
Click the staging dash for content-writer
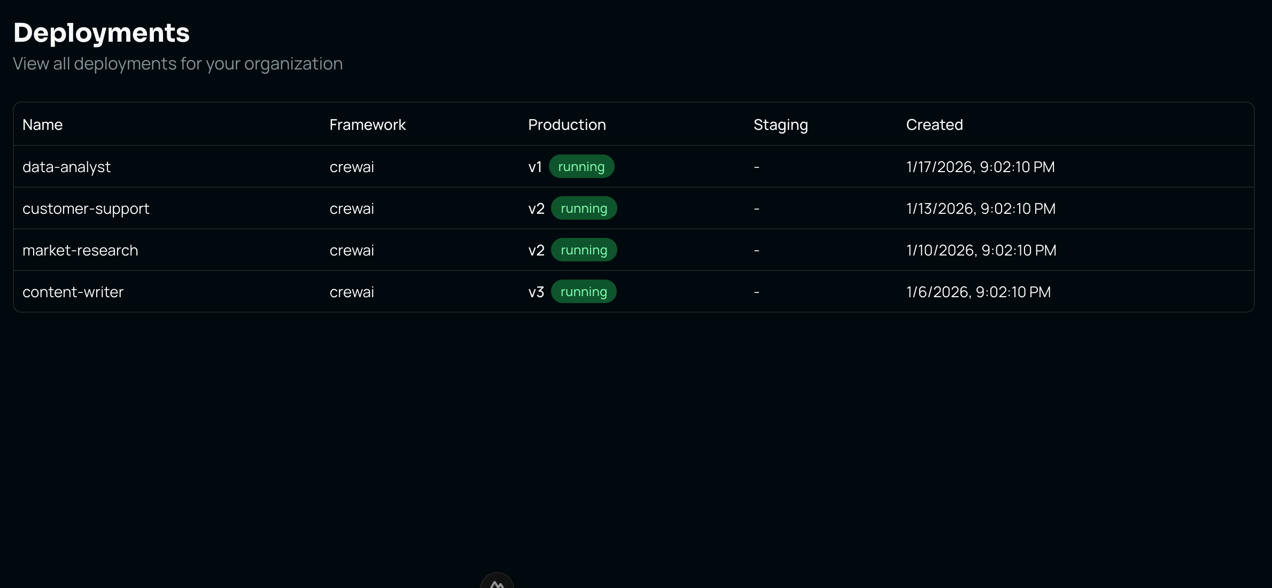pyautogui.click(x=756, y=292)
